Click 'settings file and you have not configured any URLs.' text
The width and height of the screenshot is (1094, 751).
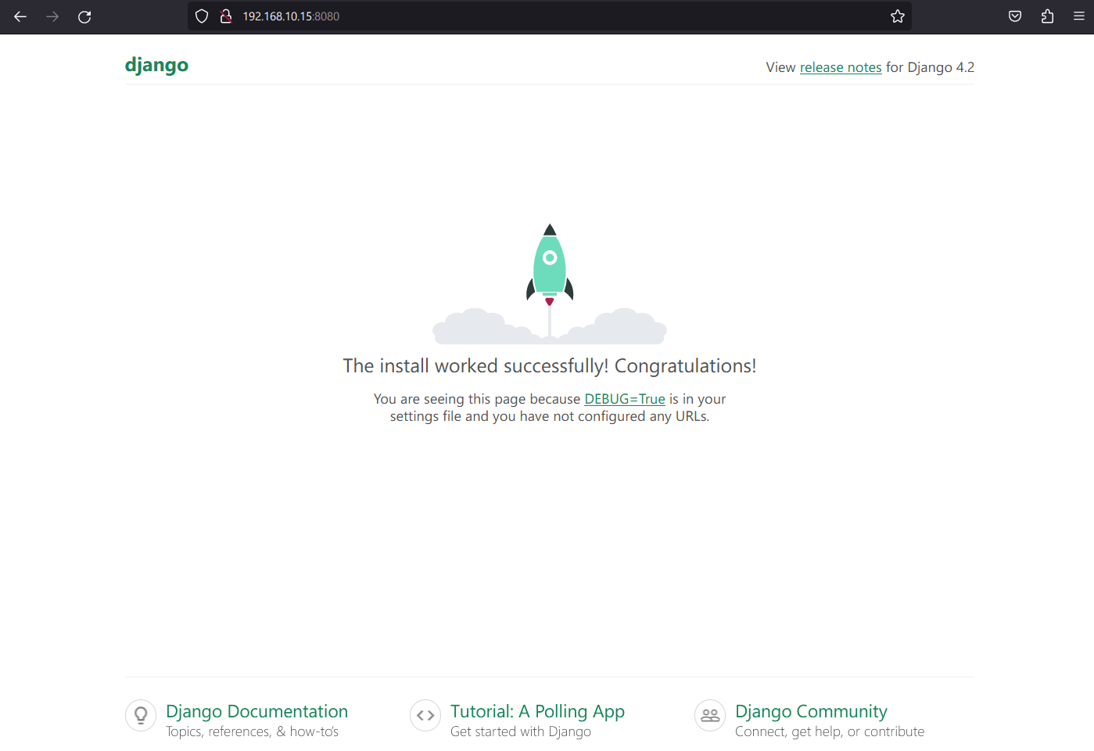click(550, 416)
